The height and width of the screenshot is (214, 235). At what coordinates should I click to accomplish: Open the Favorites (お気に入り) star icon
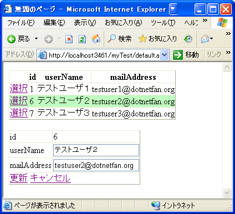(x=142, y=39)
